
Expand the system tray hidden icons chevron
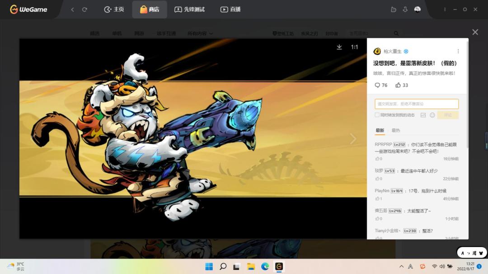coord(402,266)
